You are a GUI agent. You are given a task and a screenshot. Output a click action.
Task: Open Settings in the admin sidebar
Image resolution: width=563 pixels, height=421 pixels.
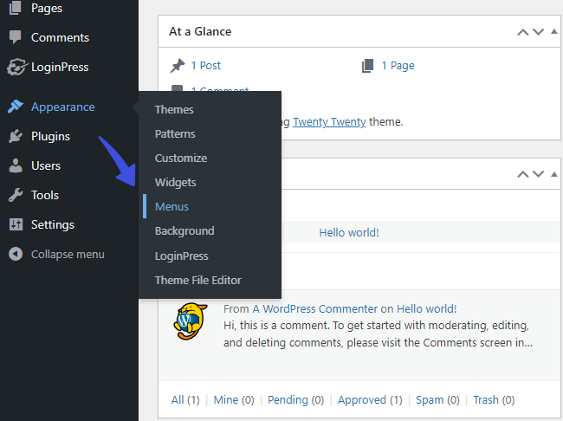click(53, 224)
